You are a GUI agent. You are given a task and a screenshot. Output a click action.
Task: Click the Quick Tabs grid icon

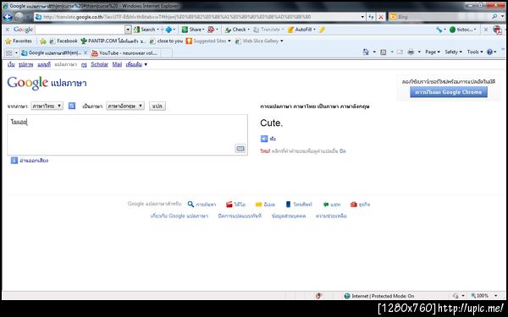(9, 52)
